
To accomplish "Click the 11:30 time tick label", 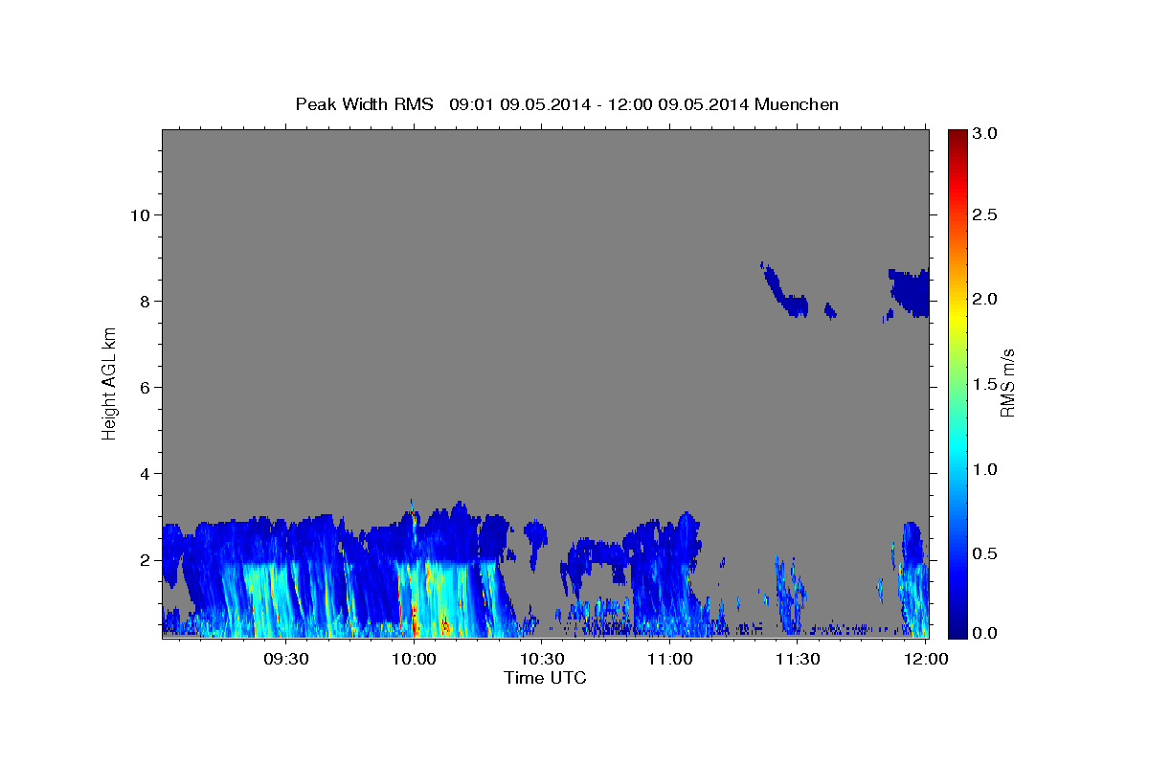I will click(798, 659).
